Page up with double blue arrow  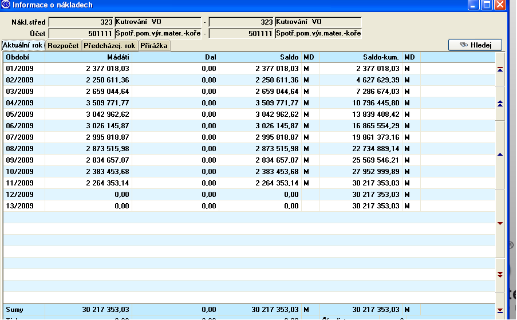[500, 104]
